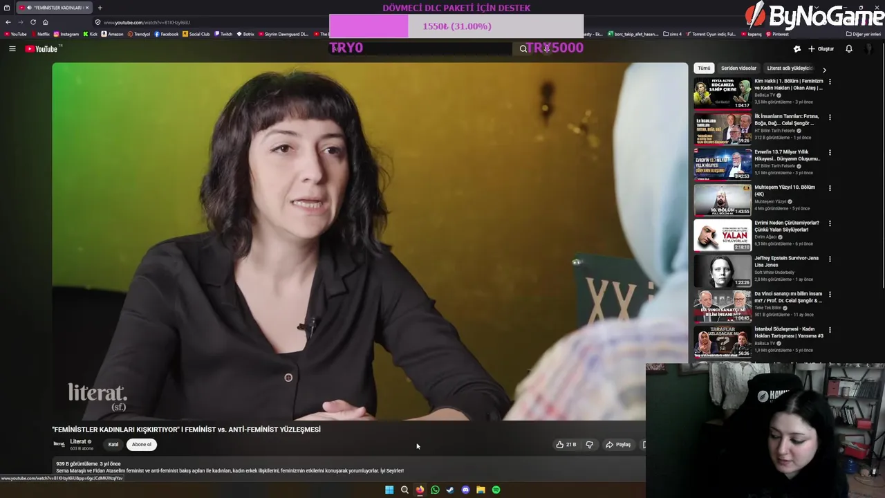Open the Jeffrey Epstein Survivor thumbnail
Image resolution: width=885 pixels, height=498 pixels.
(723, 270)
